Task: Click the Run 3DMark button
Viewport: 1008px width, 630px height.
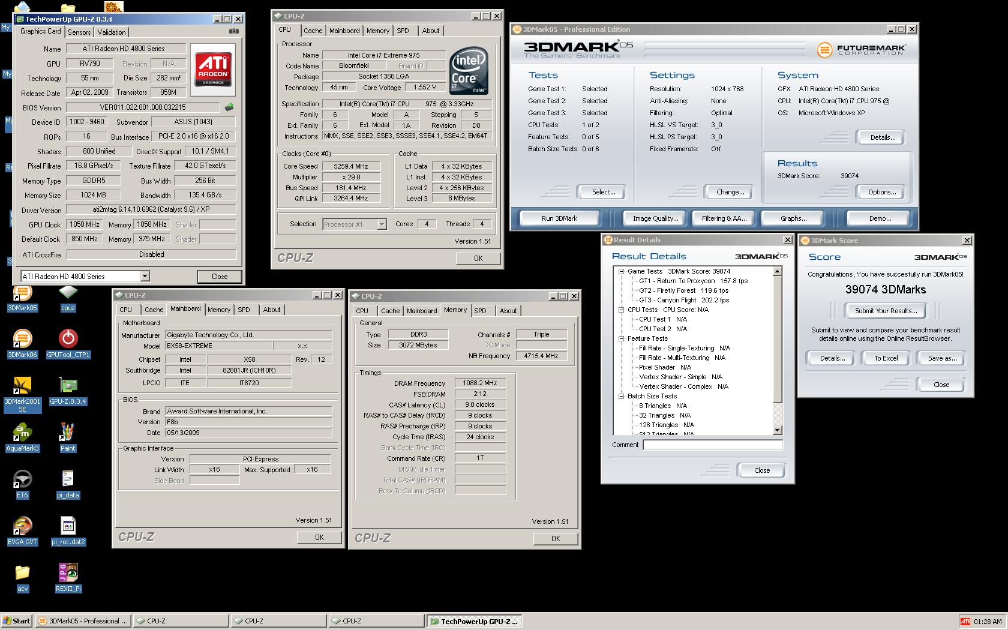Action: 559,218
